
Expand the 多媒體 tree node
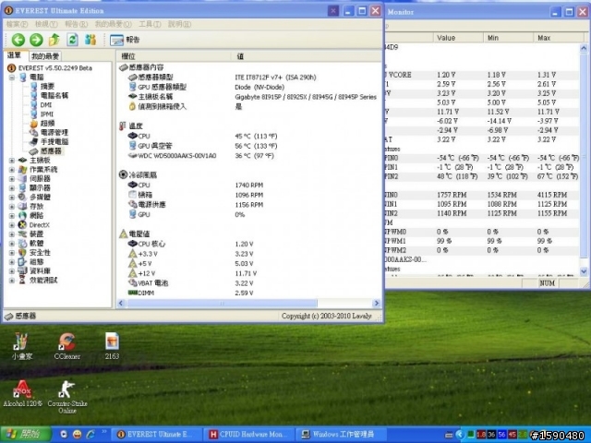[x=12, y=198]
